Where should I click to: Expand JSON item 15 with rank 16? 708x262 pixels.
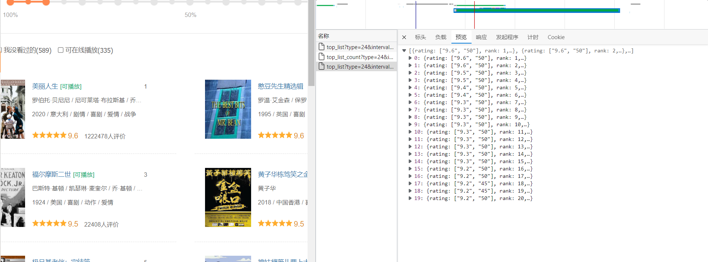[410, 169]
